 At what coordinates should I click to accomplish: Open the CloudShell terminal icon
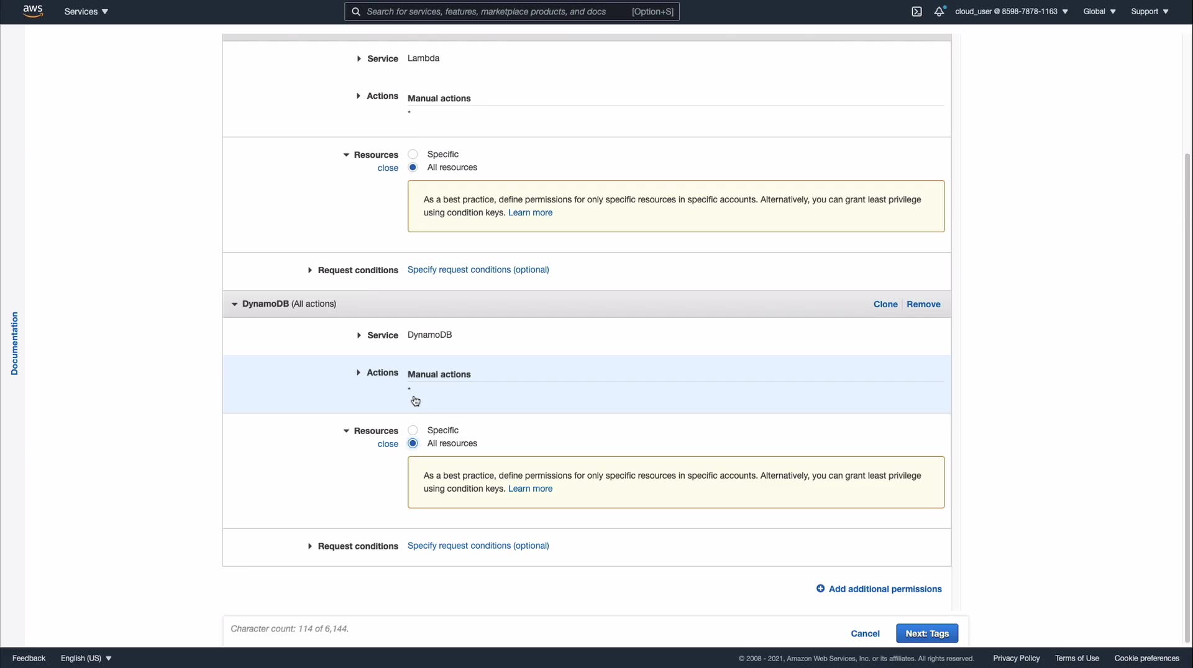pyautogui.click(x=916, y=12)
